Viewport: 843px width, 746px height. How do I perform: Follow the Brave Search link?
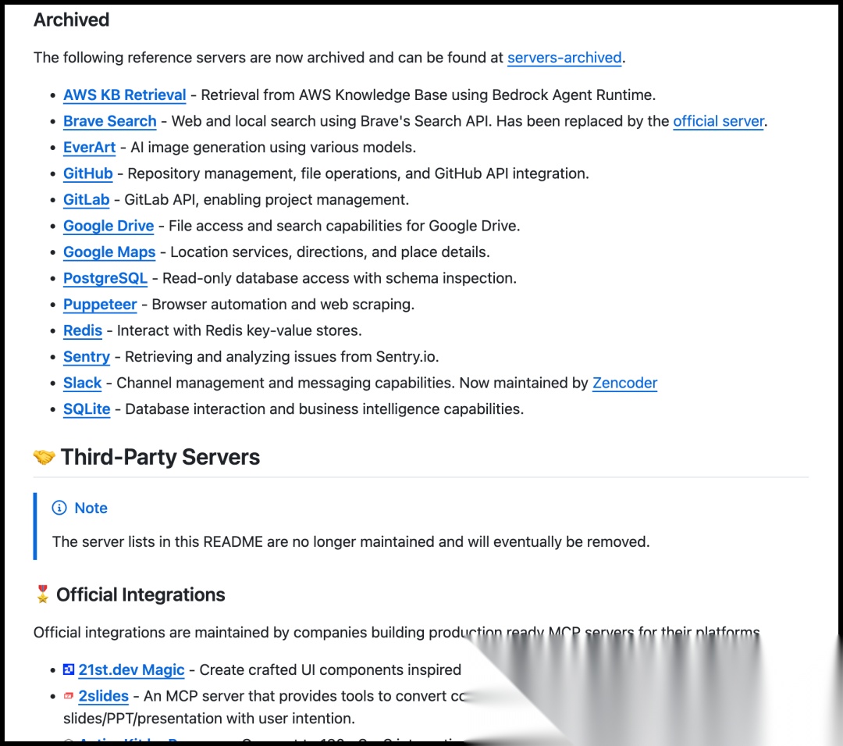[x=110, y=121]
